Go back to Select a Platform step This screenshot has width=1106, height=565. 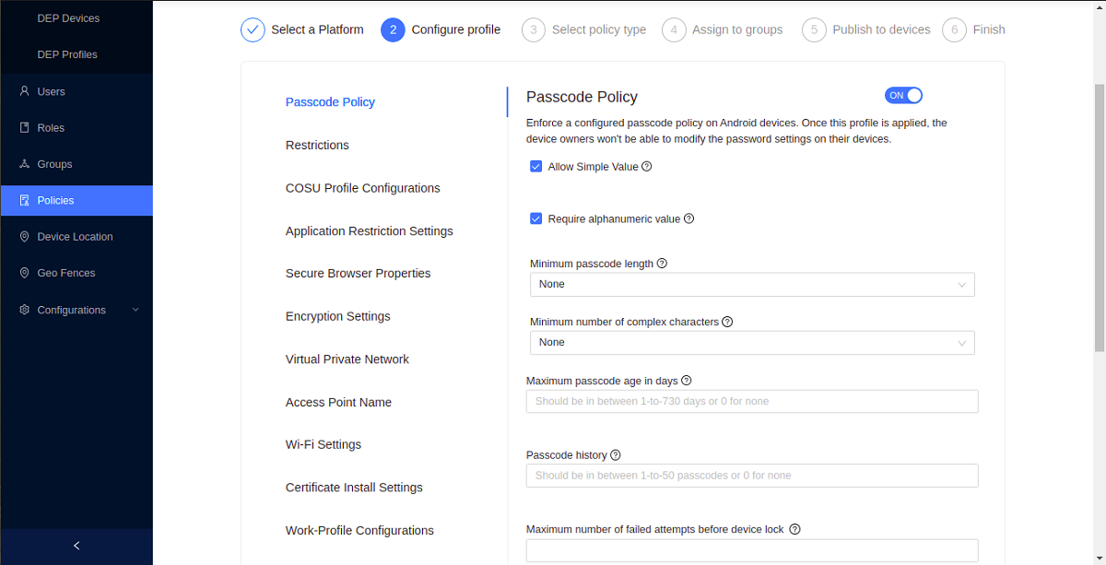[253, 30]
